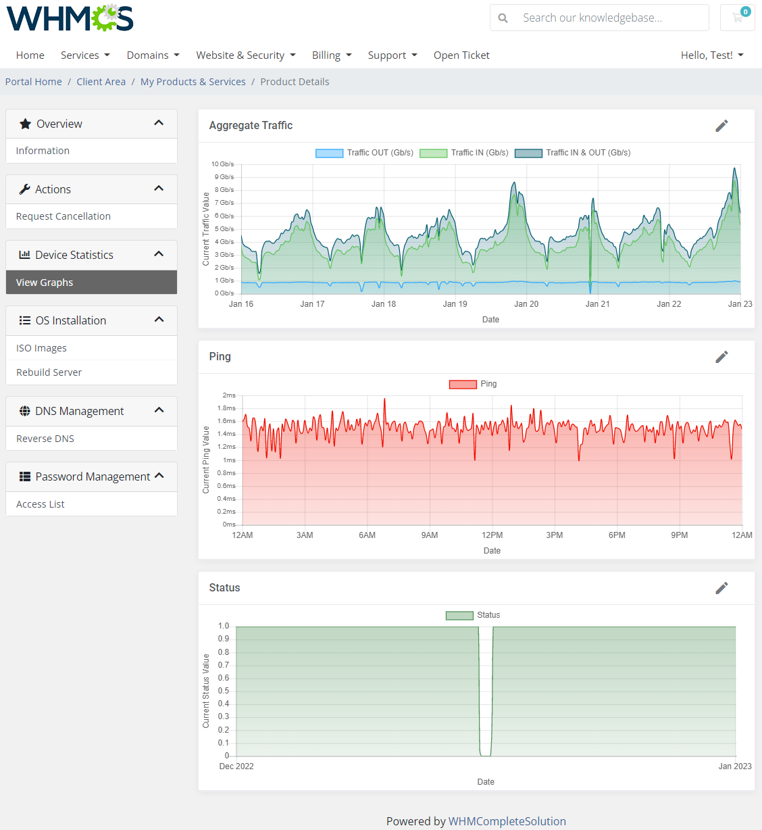This screenshot has width=762, height=830.
Task: Click the green Traffic IN color swatch
Action: coord(433,153)
